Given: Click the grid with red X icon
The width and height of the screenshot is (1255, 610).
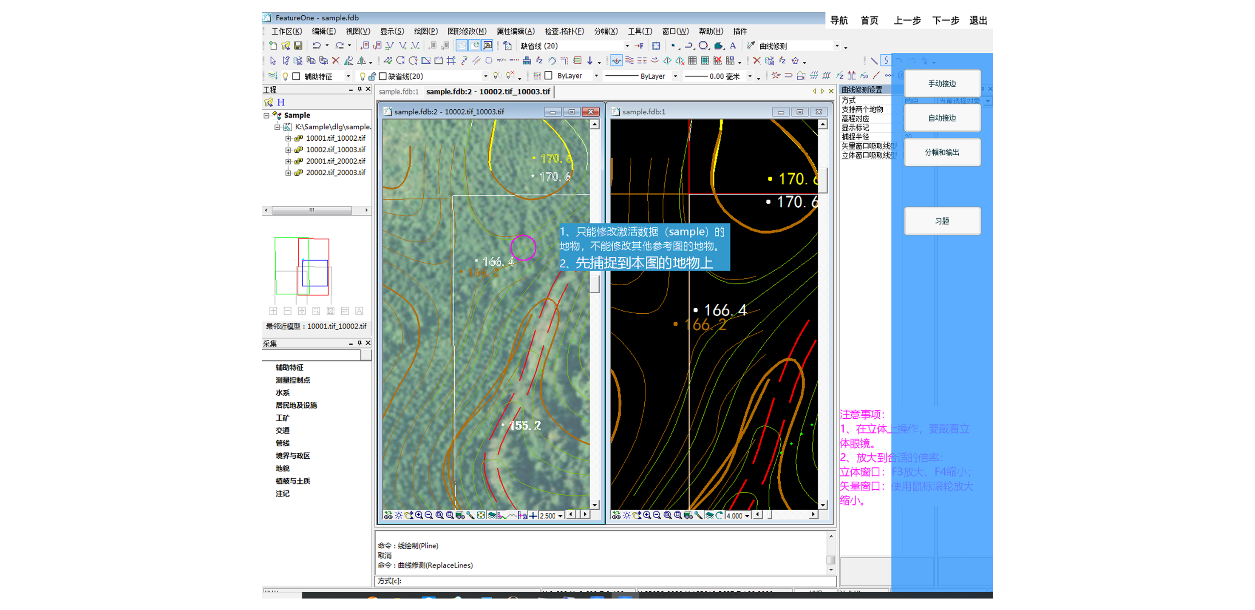Looking at the screenshot, I should coord(718,61).
